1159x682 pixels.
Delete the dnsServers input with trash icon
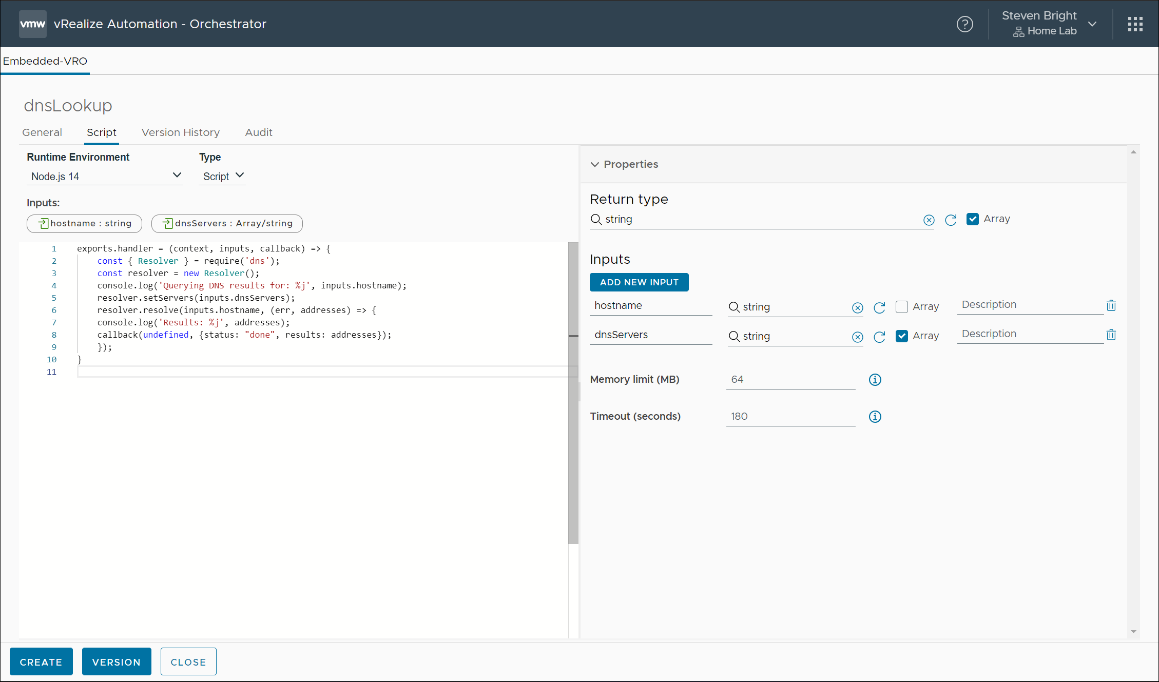1111,335
